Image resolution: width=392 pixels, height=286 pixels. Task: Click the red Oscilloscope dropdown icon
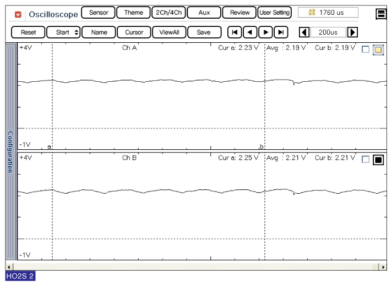(18, 14)
